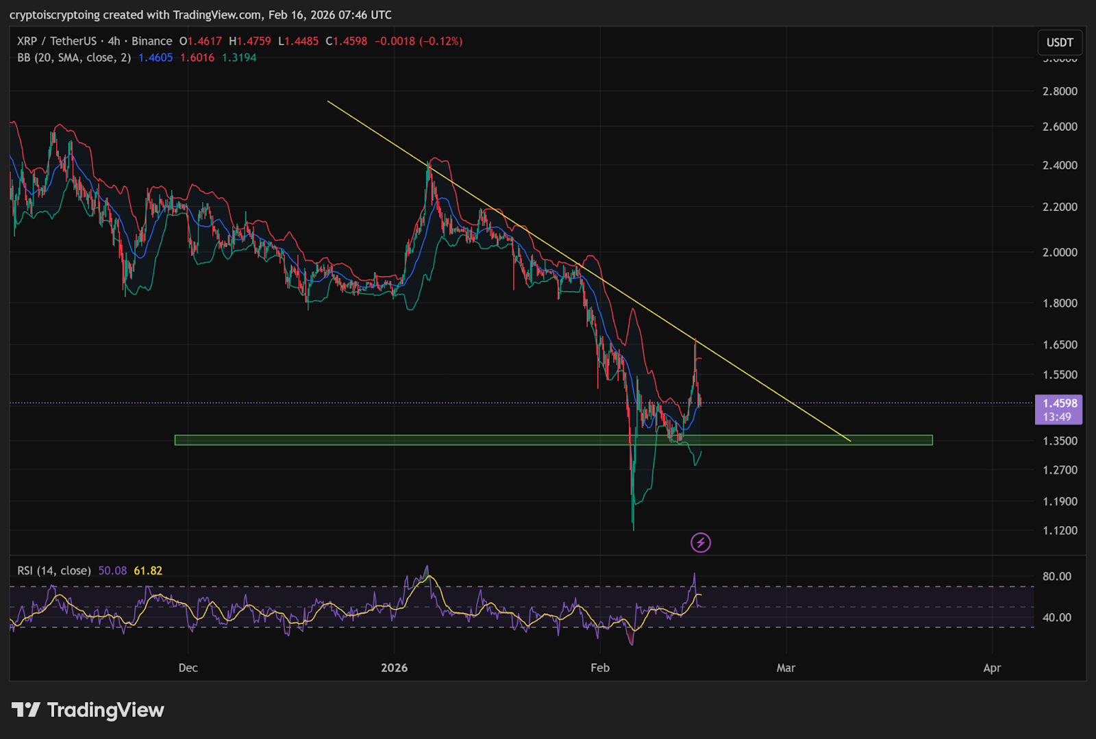Click the 2.0000 price scale level
This screenshot has width=1096, height=739.
pos(1060,253)
